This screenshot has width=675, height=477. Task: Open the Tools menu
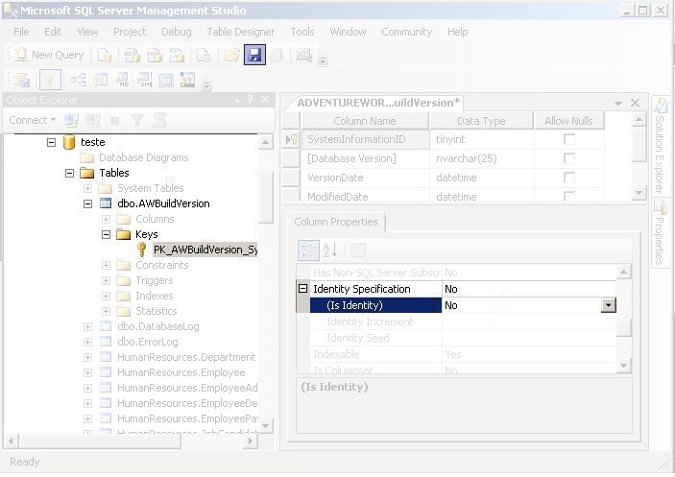point(302,32)
